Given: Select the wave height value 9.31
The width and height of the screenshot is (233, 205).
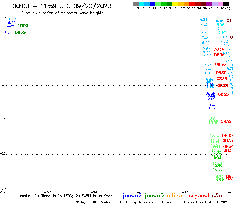Looking at the screenshot, I should point(8,32).
